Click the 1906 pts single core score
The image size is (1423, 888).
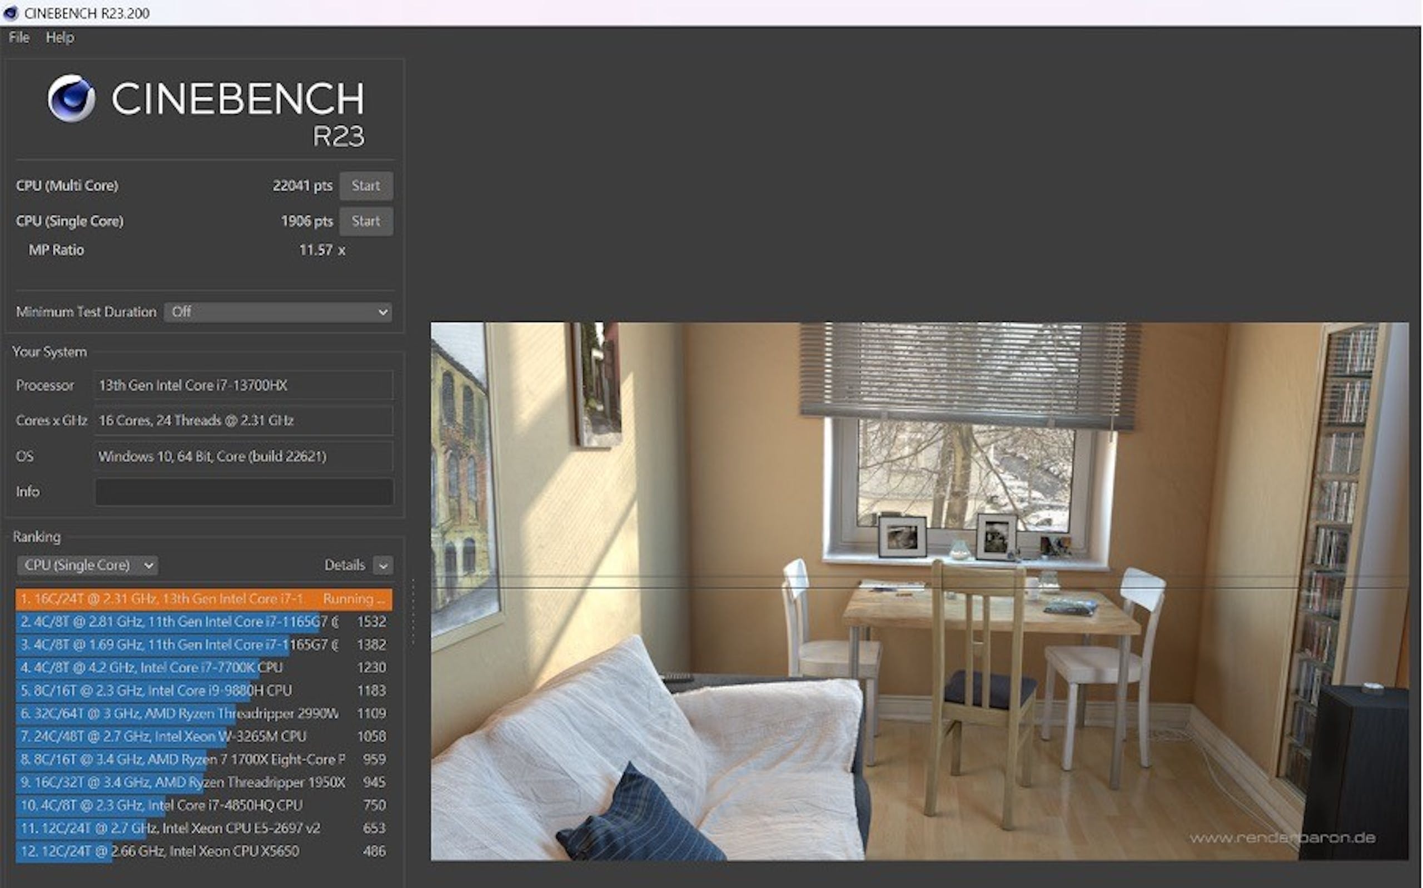point(306,221)
